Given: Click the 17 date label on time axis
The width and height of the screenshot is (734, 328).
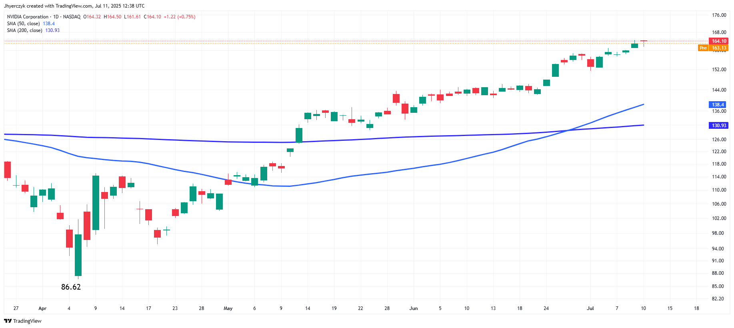Looking at the screenshot, I should (148, 308).
